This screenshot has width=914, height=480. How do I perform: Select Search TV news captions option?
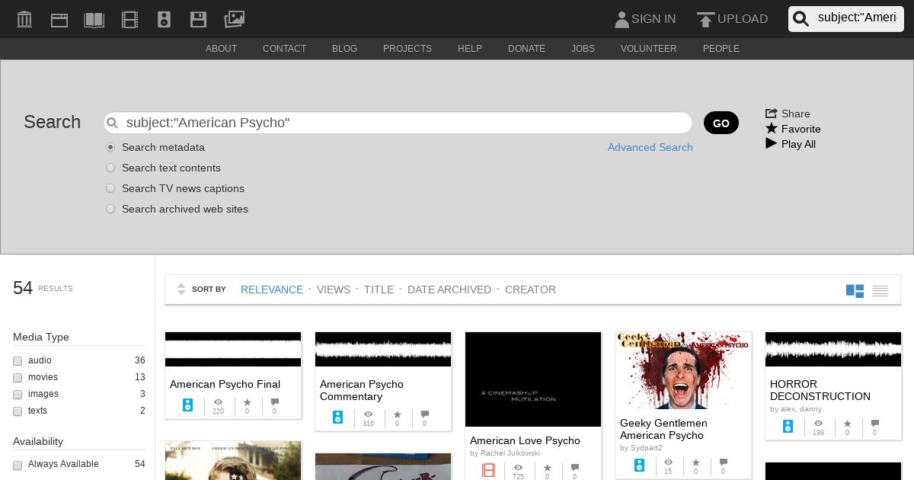pos(110,188)
